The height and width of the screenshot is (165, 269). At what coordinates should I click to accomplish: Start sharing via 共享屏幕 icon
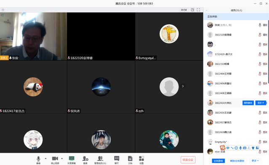point(72,160)
